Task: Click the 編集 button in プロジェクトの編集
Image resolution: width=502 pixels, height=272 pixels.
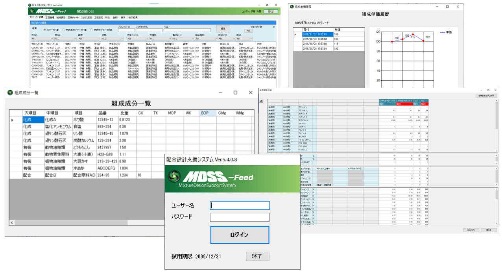Action: [223, 28]
